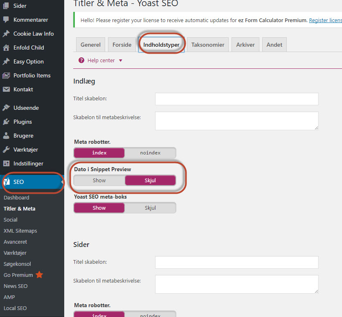
Task: Click the Indlæg Titel skabelon input field
Action: (x=236, y=99)
